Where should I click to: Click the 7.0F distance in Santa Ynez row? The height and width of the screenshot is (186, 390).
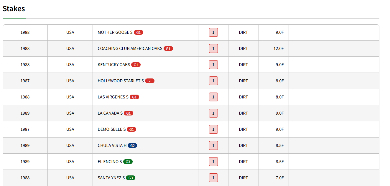(x=280, y=178)
